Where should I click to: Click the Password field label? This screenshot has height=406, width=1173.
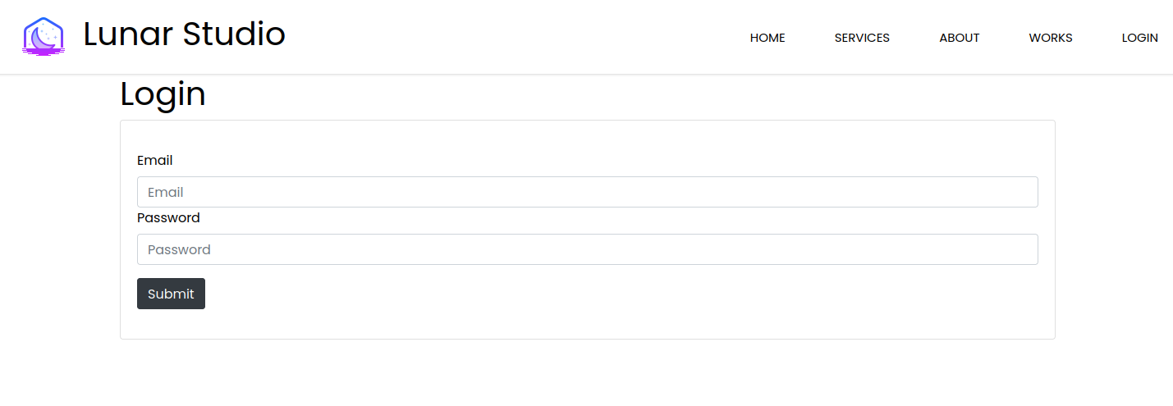click(x=168, y=217)
